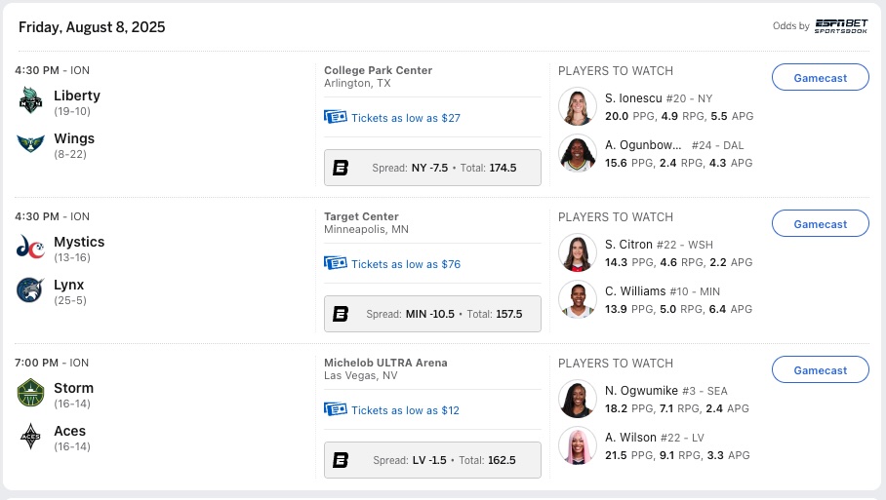View N. Ogwumike player profile name

pos(641,391)
